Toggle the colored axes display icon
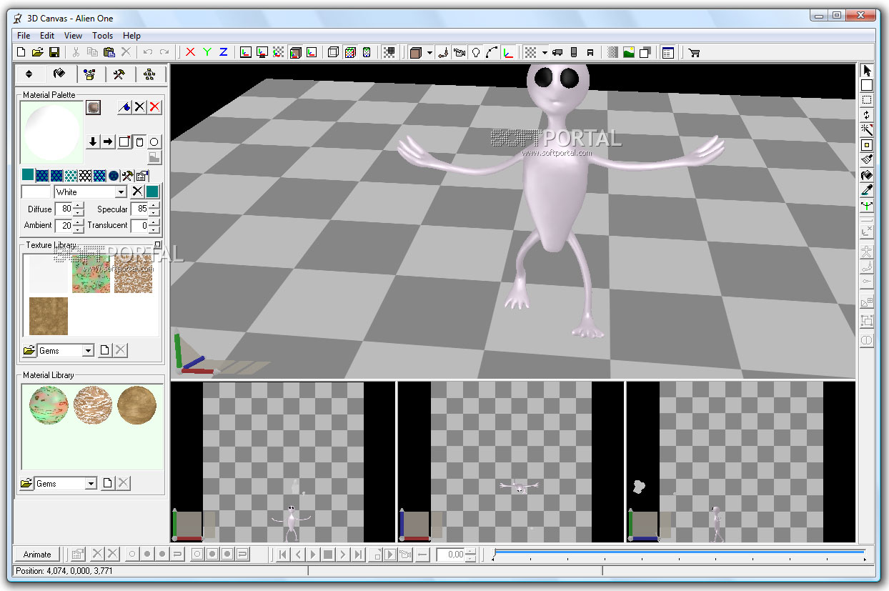 coord(508,52)
